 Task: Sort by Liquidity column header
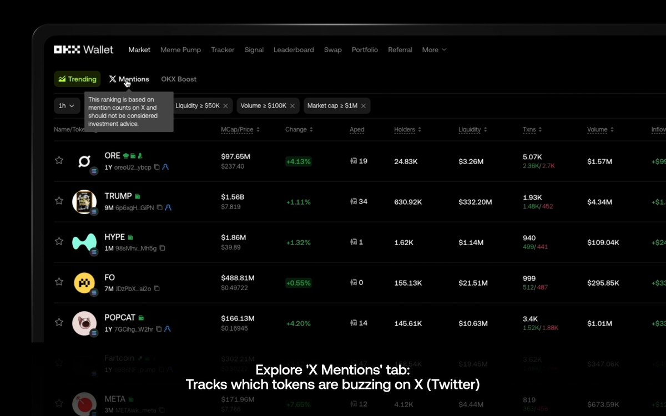[473, 129]
